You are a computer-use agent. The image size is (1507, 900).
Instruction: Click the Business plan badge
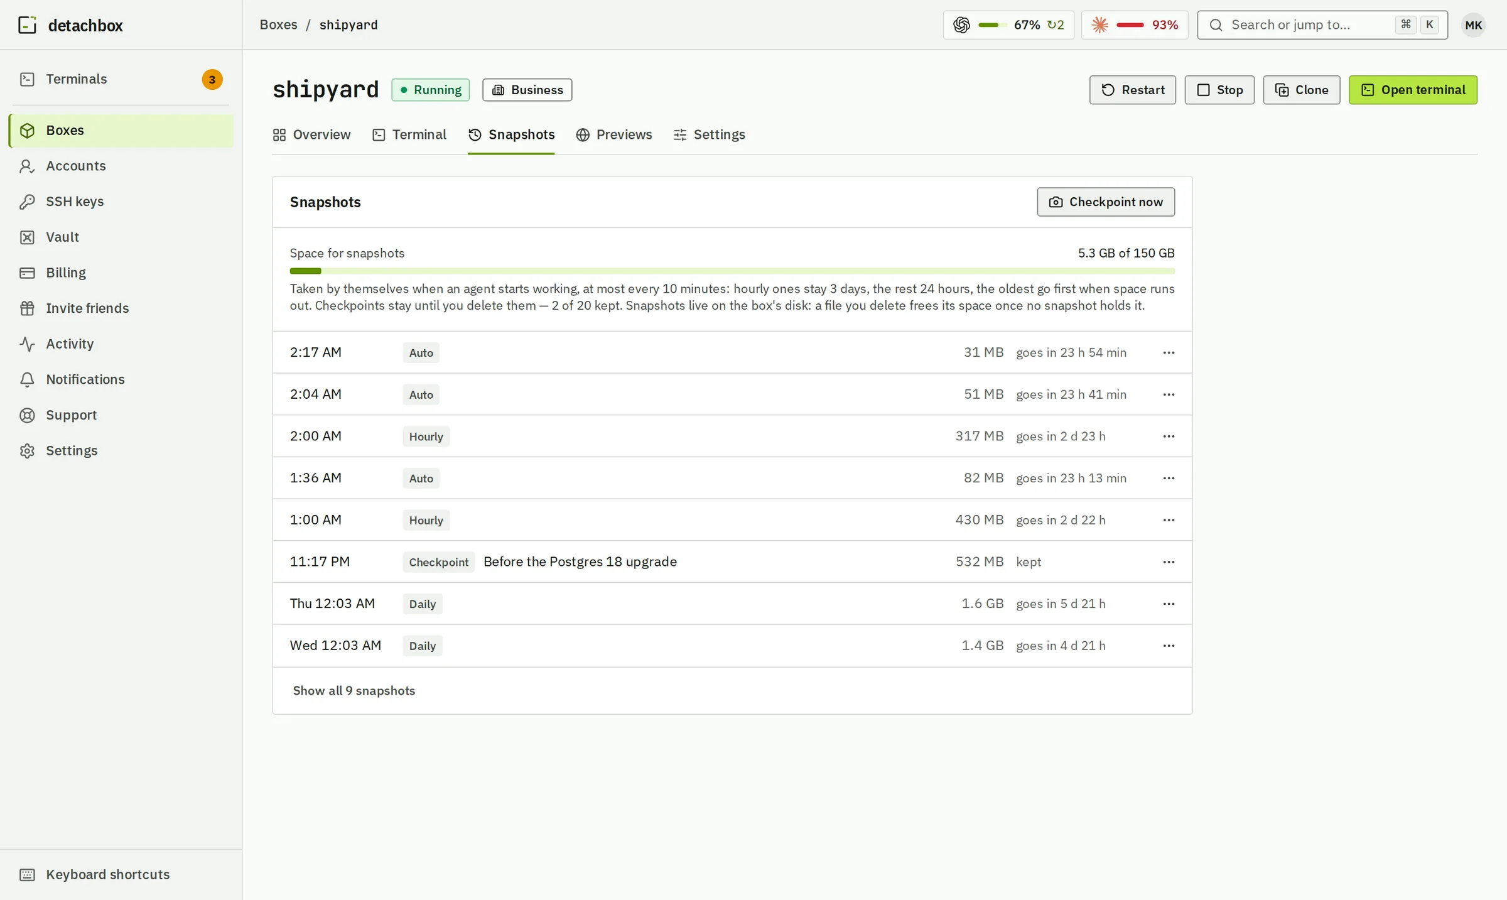click(527, 90)
